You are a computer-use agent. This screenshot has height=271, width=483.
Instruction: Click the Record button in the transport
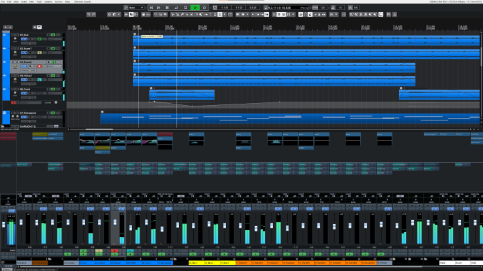[205, 7]
